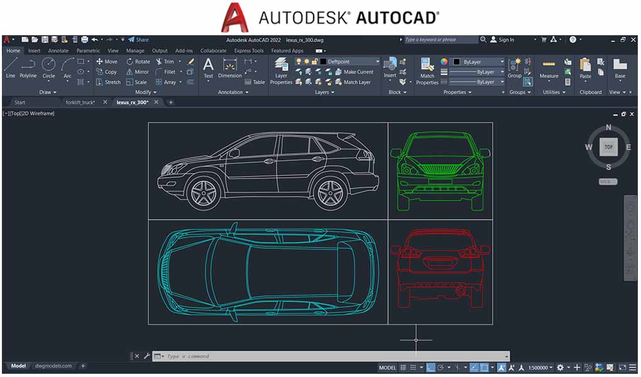Activate the Scale tool

pyautogui.click(x=136, y=82)
